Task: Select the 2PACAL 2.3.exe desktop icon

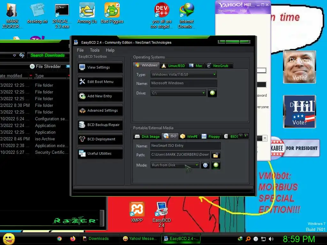Action: tap(62, 16)
